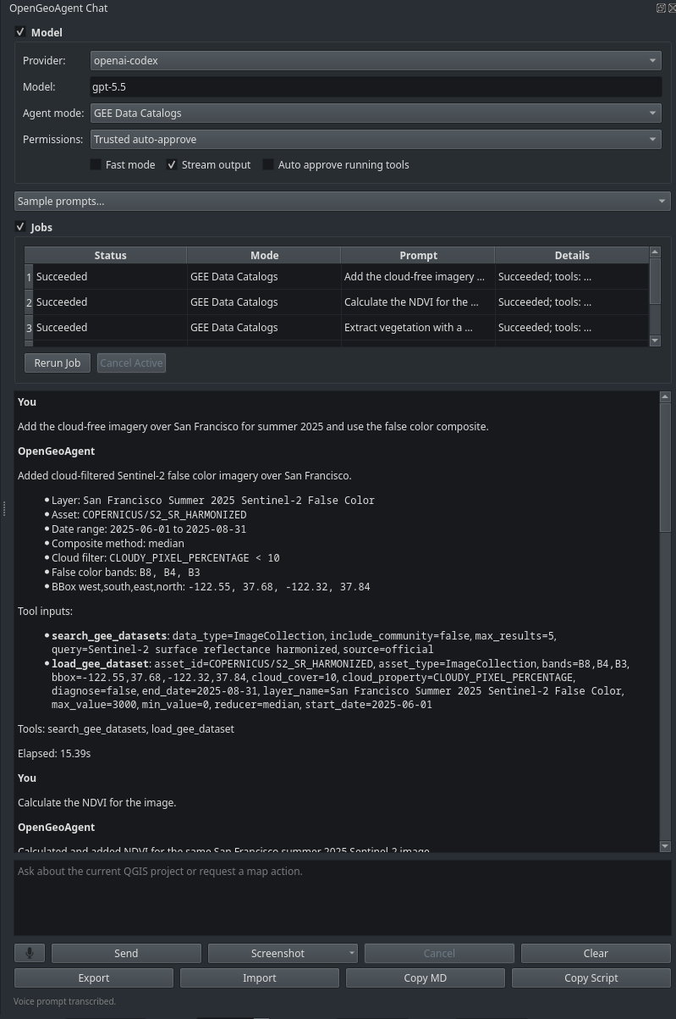The image size is (676, 1019).
Task: Click the chat history scroll up arrow
Action: pyautogui.click(x=665, y=396)
